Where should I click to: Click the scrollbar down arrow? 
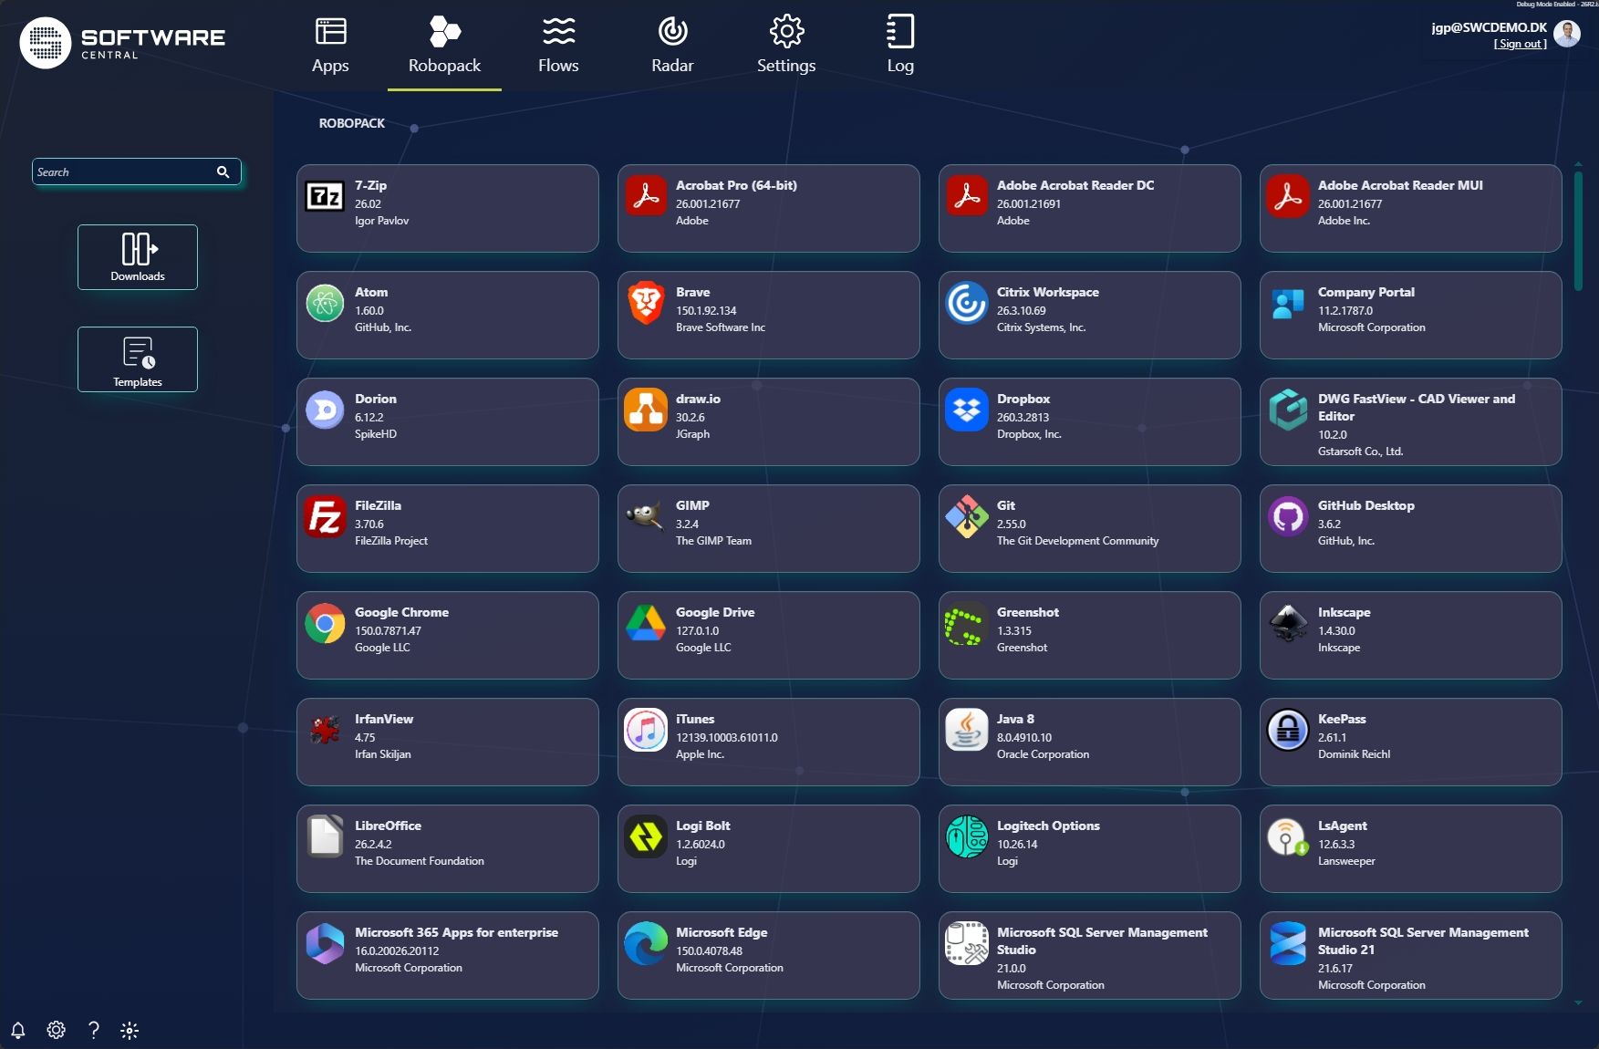point(1578,1002)
